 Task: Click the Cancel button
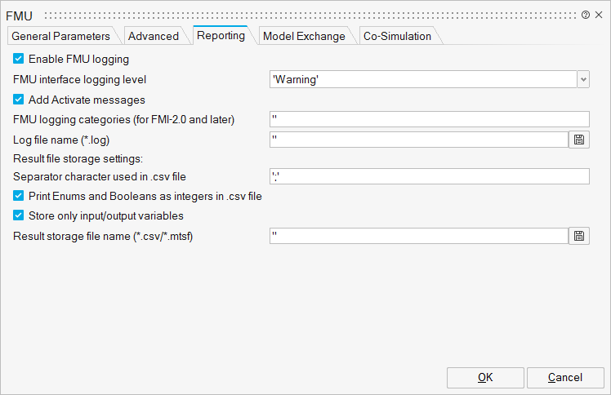tap(565, 377)
